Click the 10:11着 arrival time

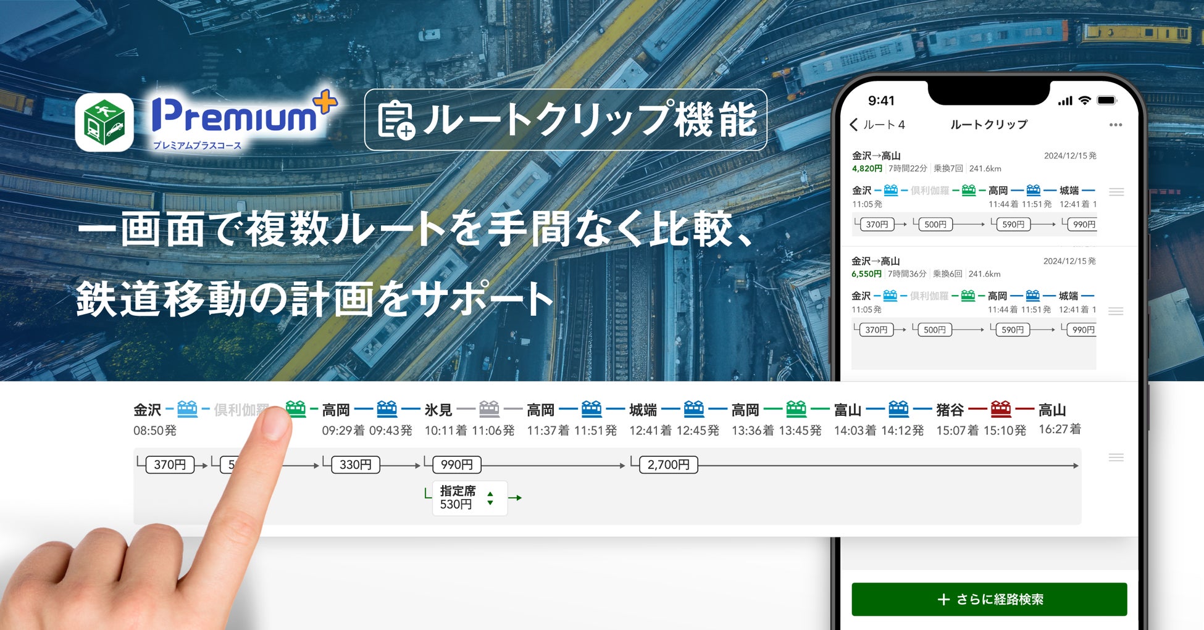click(446, 430)
